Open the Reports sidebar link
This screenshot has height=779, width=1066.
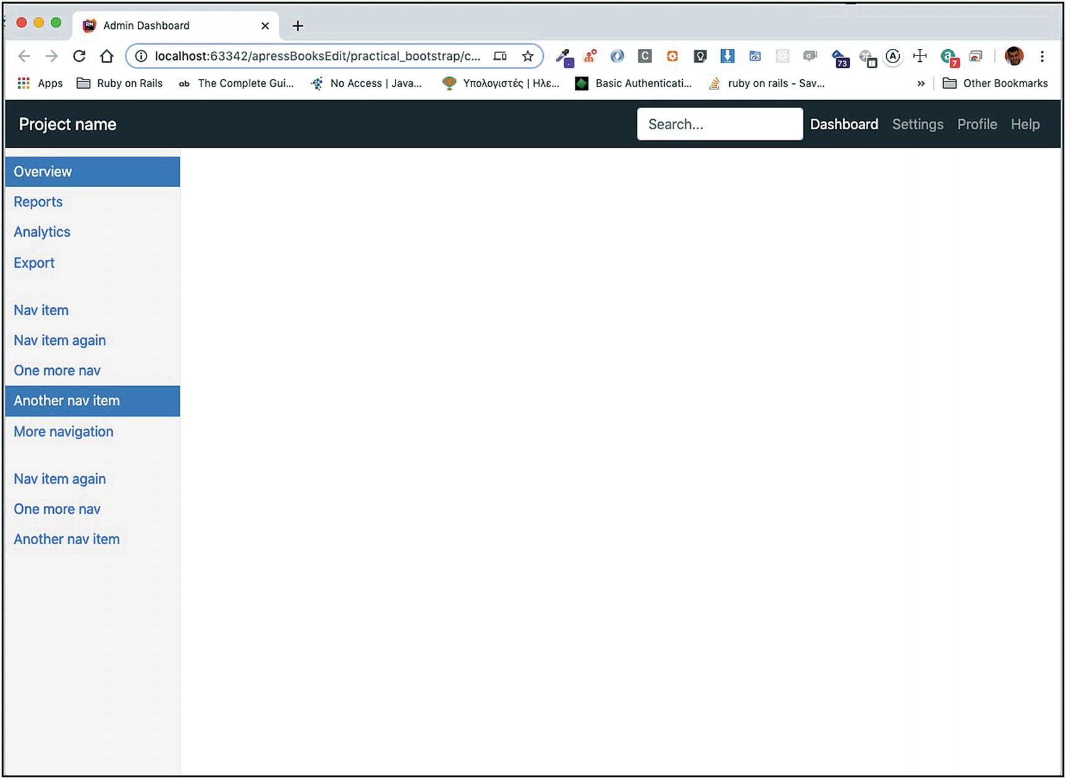[38, 202]
